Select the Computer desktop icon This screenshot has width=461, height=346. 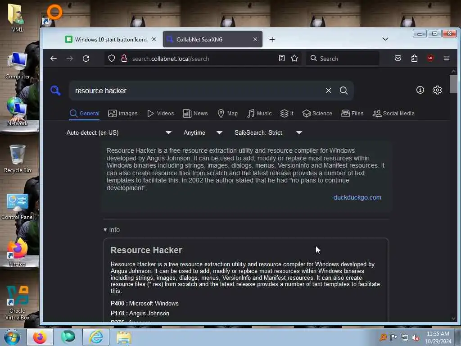(x=18, y=66)
